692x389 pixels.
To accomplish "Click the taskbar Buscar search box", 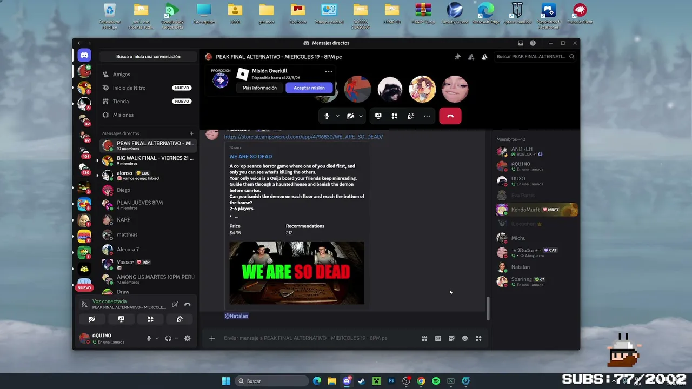I will tap(272, 381).
